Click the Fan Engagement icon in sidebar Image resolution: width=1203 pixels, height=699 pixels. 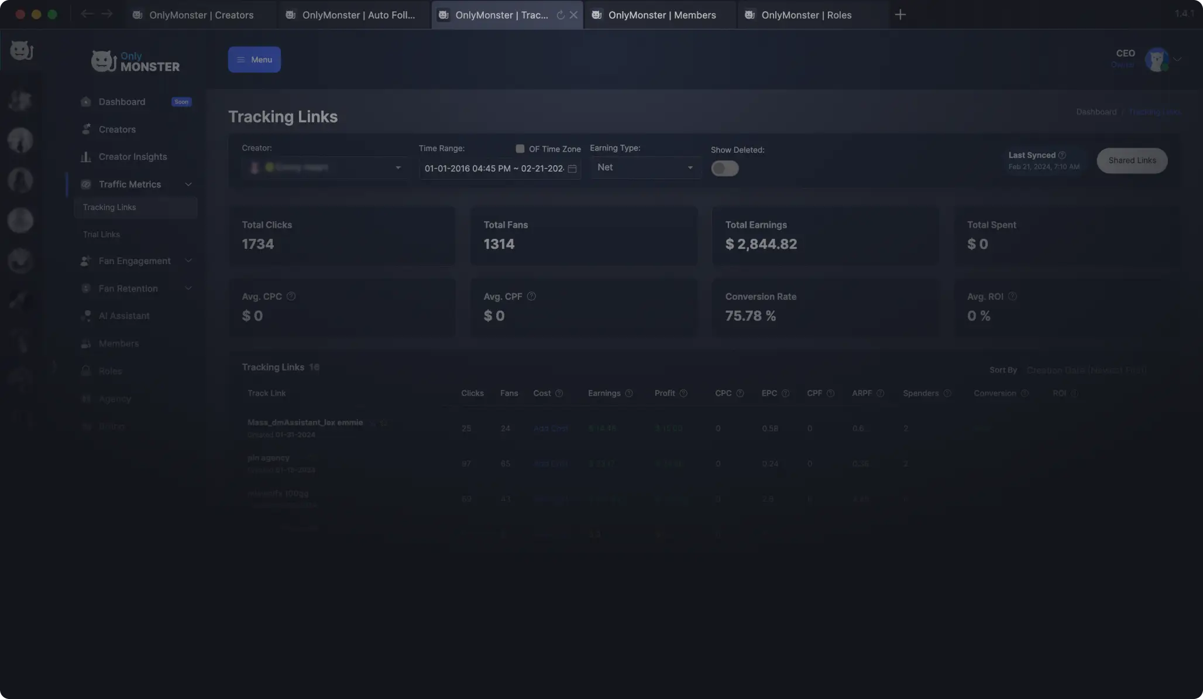pos(87,261)
